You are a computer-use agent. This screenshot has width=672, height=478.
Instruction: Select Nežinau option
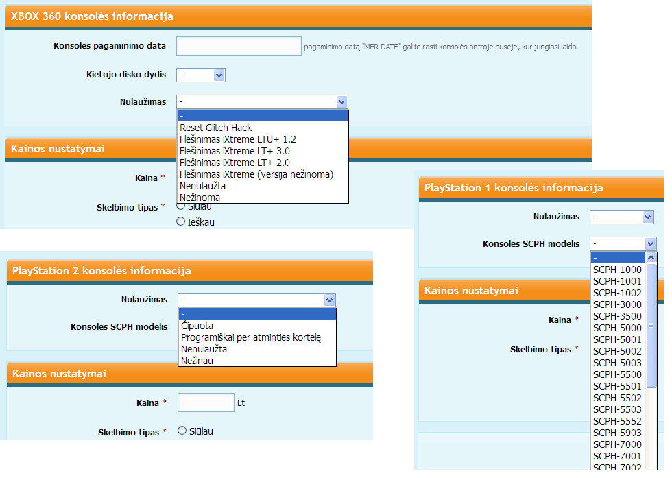257,361
